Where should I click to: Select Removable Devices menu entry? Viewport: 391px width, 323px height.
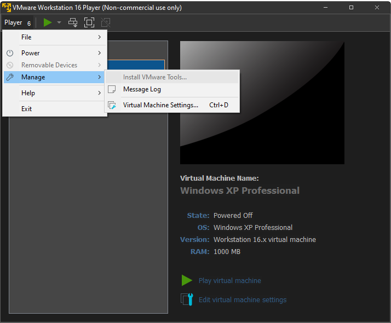pos(55,65)
